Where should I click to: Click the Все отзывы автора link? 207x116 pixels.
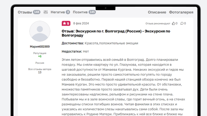pyautogui.click(x=40, y=69)
